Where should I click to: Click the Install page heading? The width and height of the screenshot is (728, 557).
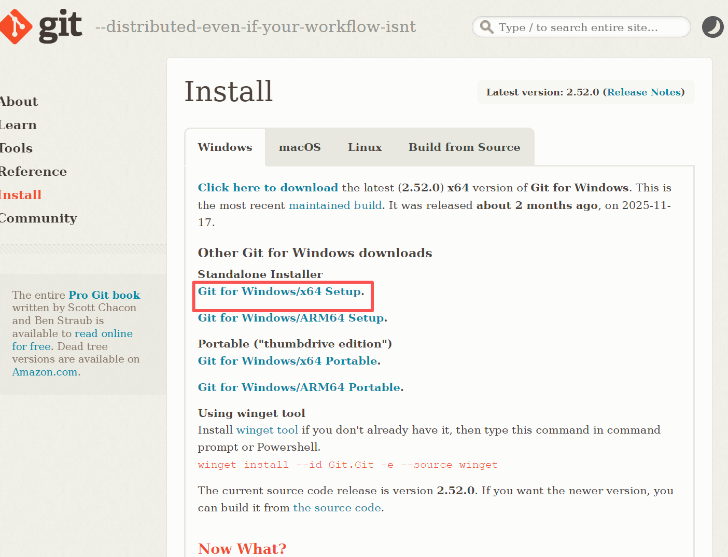[x=229, y=91]
